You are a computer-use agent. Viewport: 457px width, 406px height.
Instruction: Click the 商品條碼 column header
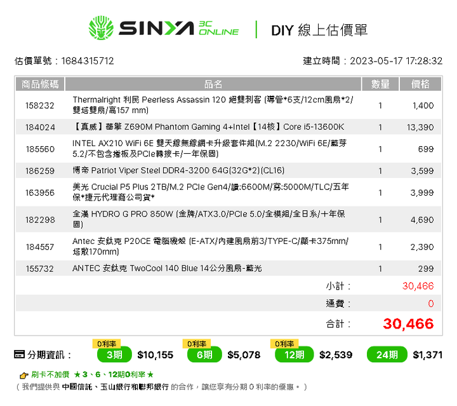[40, 85]
